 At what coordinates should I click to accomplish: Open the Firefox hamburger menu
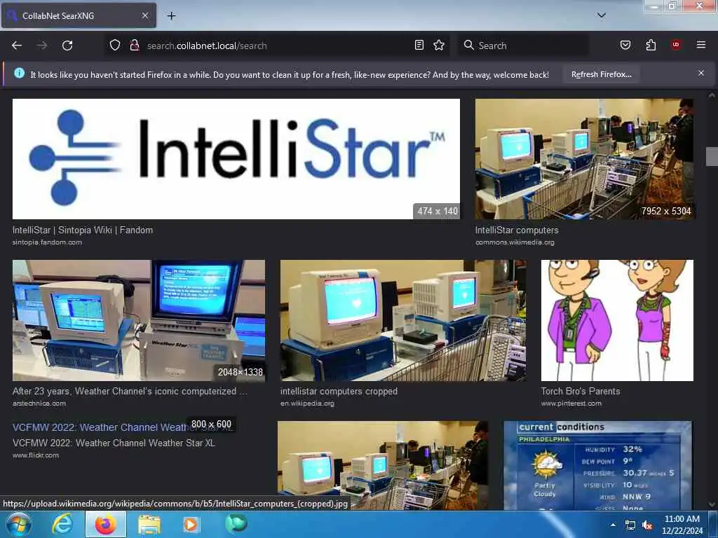point(701,45)
